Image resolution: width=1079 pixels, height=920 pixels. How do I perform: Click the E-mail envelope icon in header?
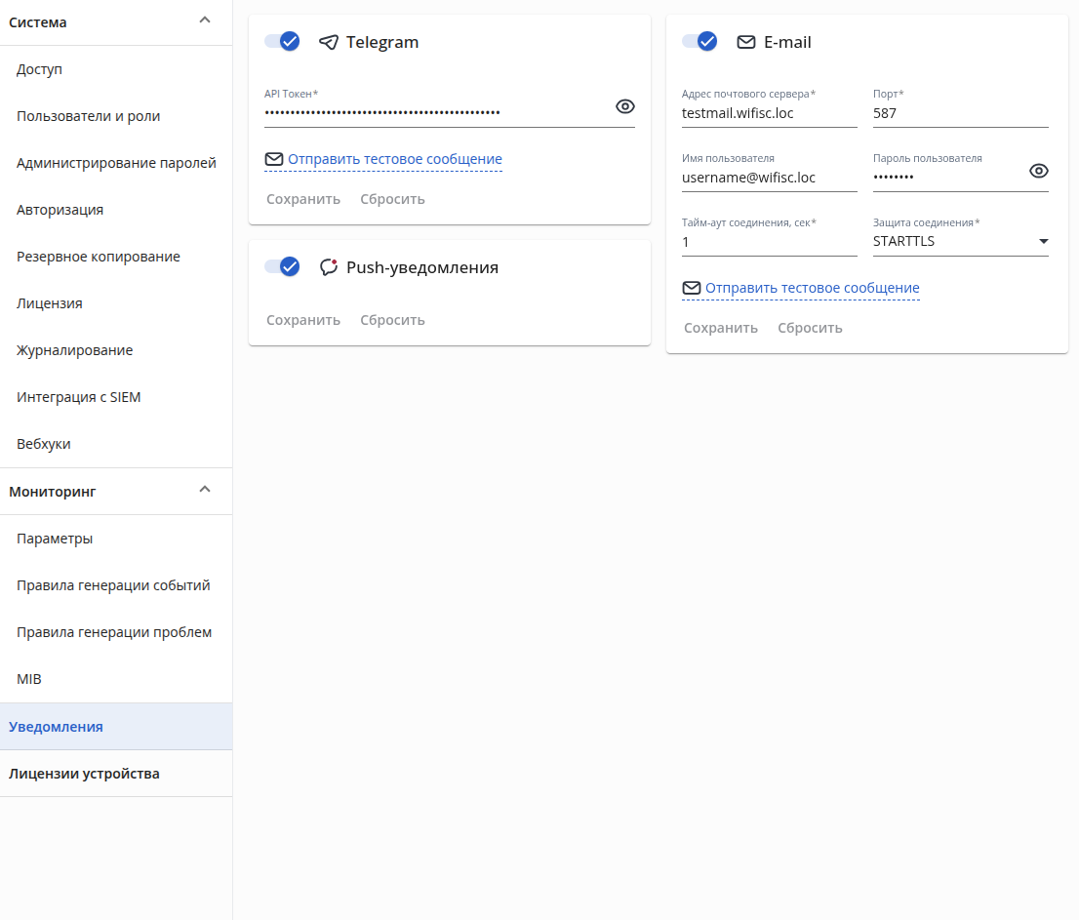pos(746,42)
